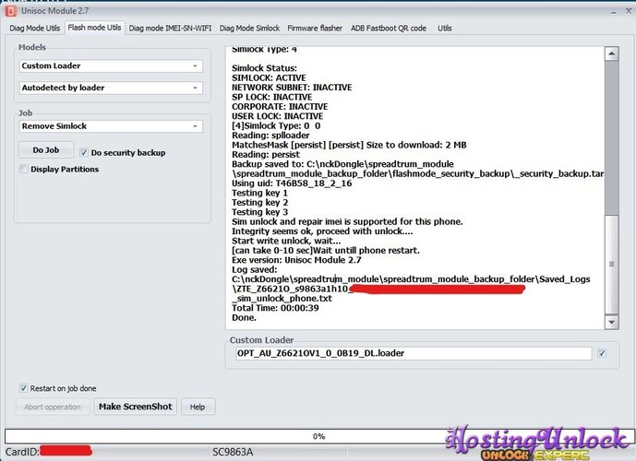Toggle Restart on job done checkbox
This screenshot has width=636, height=461.
pos(23,388)
